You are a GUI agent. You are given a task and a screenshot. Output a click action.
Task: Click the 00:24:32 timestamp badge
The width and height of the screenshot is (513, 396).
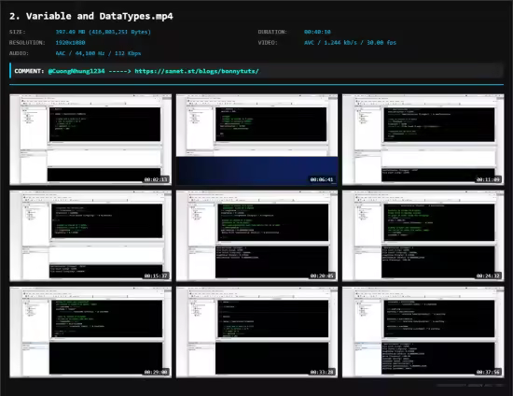pyautogui.click(x=488, y=276)
